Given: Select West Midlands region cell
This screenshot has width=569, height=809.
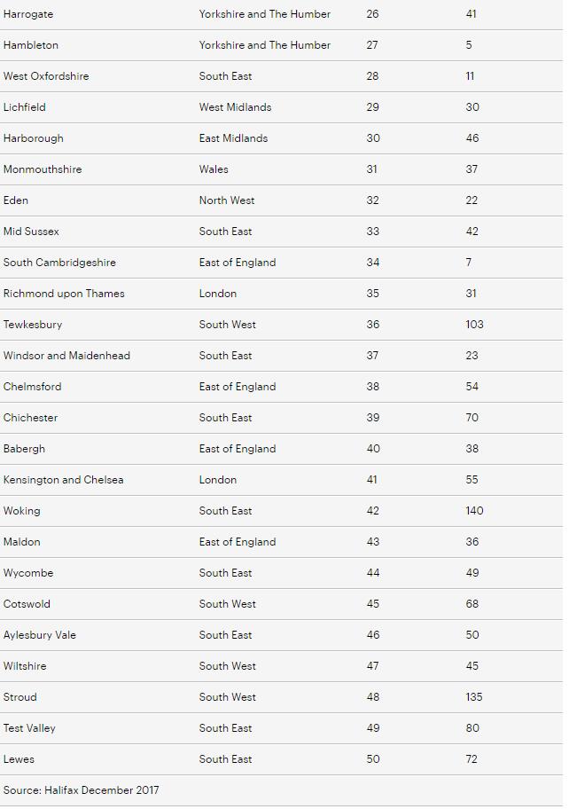Looking at the screenshot, I should click(x=236, y=107).
